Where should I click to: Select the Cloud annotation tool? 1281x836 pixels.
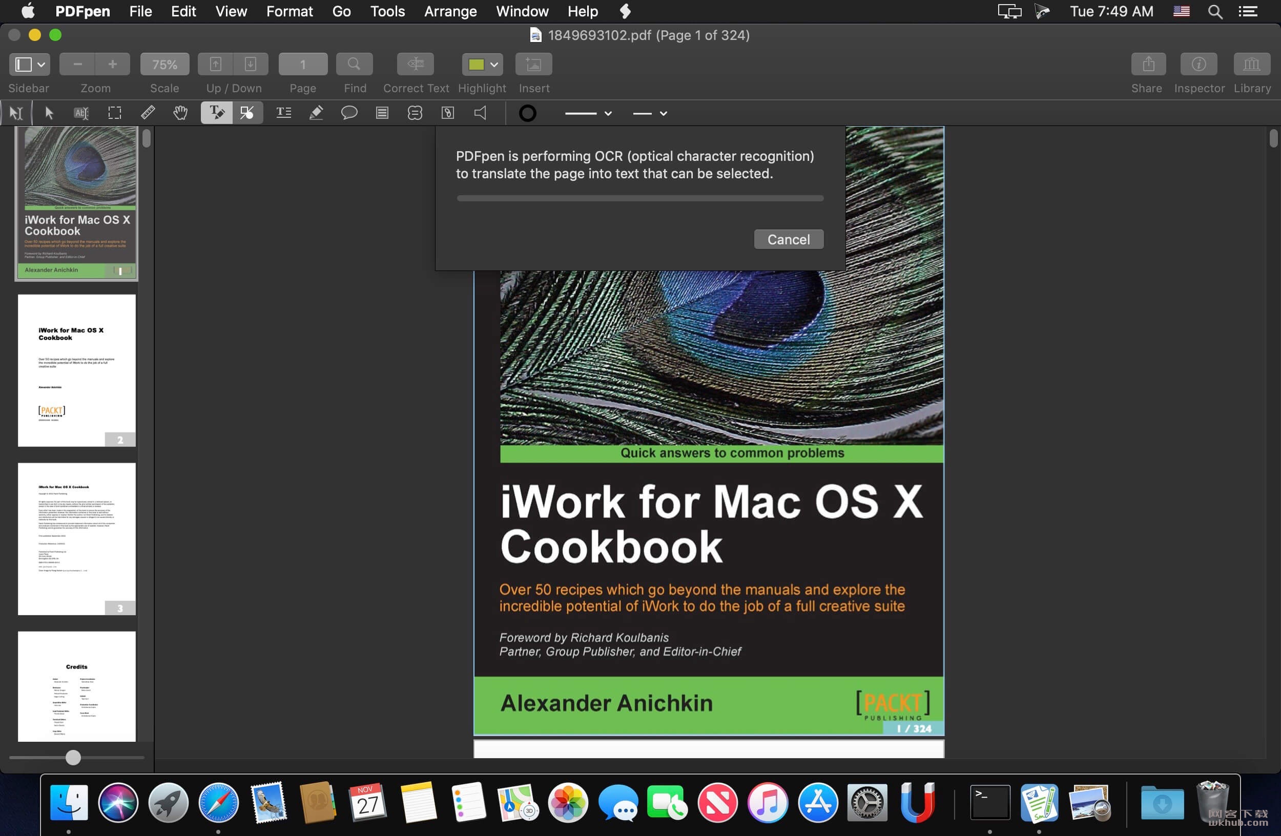pos(415,113)
